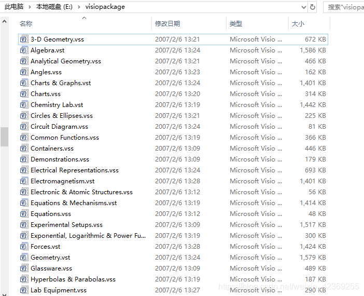Click the Forces.vst file icon
Viewport: 364px width, 296px height.
click(x=24, y=247)
